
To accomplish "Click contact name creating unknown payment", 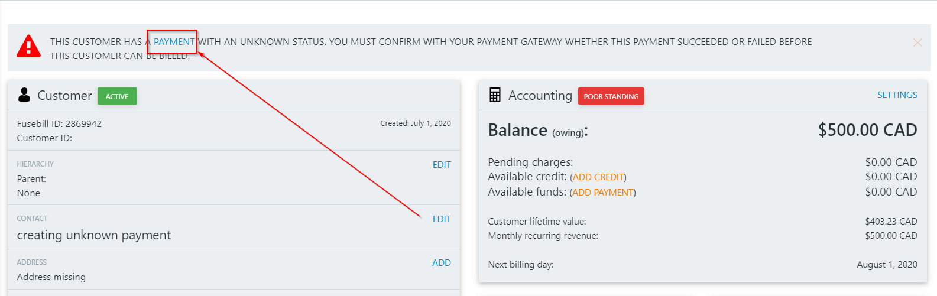I will pyautogui.click(x=94, y=235).
